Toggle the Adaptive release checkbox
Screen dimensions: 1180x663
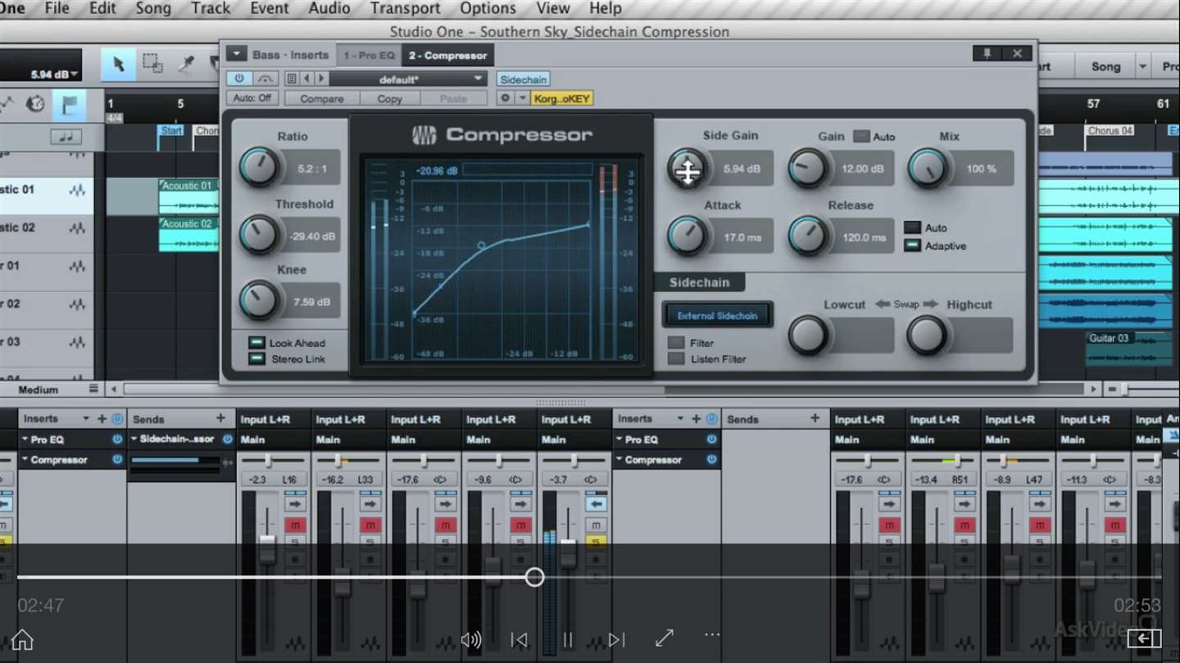click(912, 245)
